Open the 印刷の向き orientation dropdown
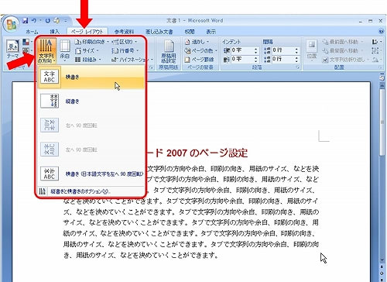This screenshot has width=387, height=282. coord(92,42)
